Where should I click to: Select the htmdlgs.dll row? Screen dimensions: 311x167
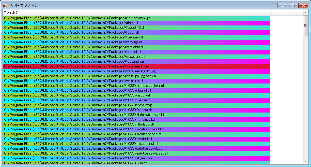coord(136,42)
